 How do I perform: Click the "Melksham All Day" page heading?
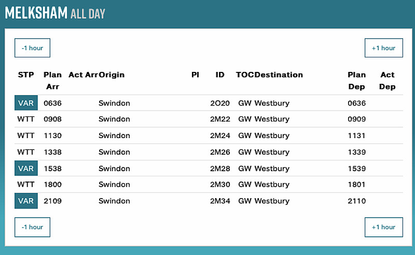55,13
